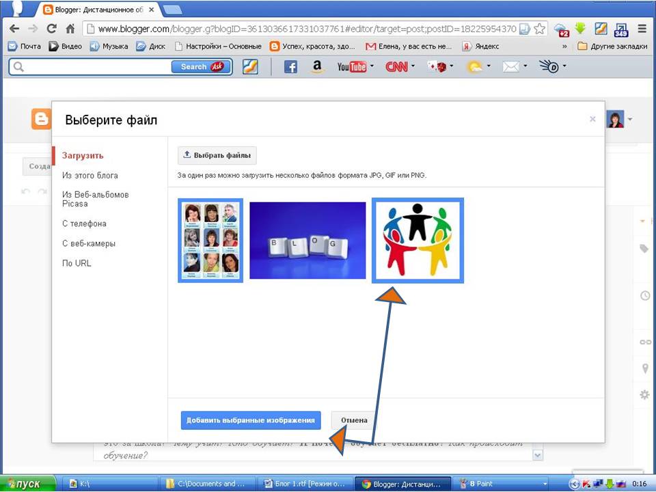The height and width of the screenshot is (492, 656).
Task: Click the Выбрать файлы button
Action: (217, 155)
